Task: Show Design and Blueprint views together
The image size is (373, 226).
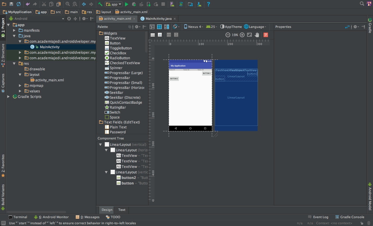Action: (167, 27)
